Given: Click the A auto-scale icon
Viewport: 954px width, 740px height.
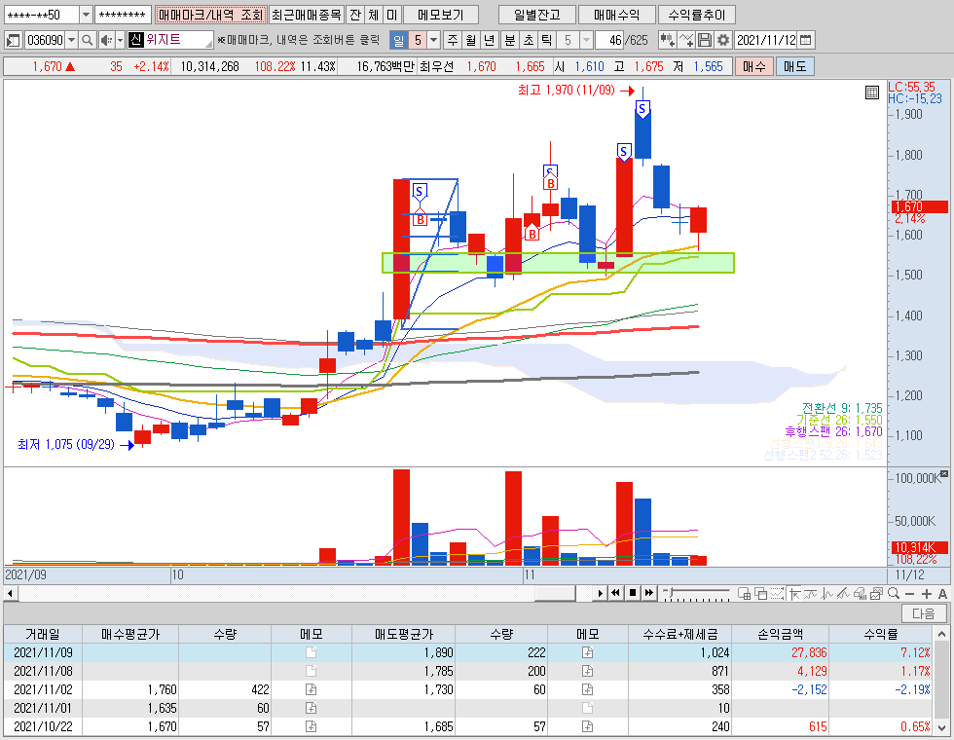Looking at the screenshot, I should [x=942, y=593].
